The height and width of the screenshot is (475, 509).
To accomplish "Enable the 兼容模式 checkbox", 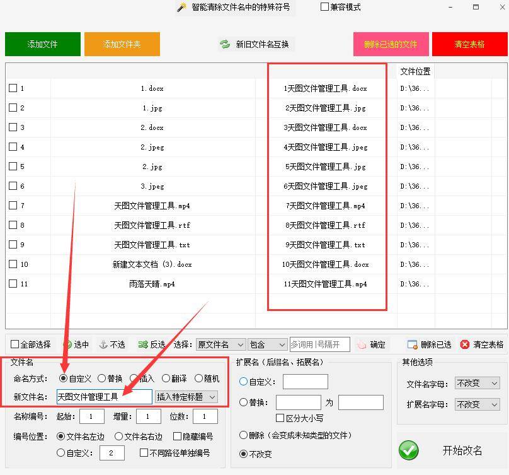I will pyautogui.click(x=324, y=7).
